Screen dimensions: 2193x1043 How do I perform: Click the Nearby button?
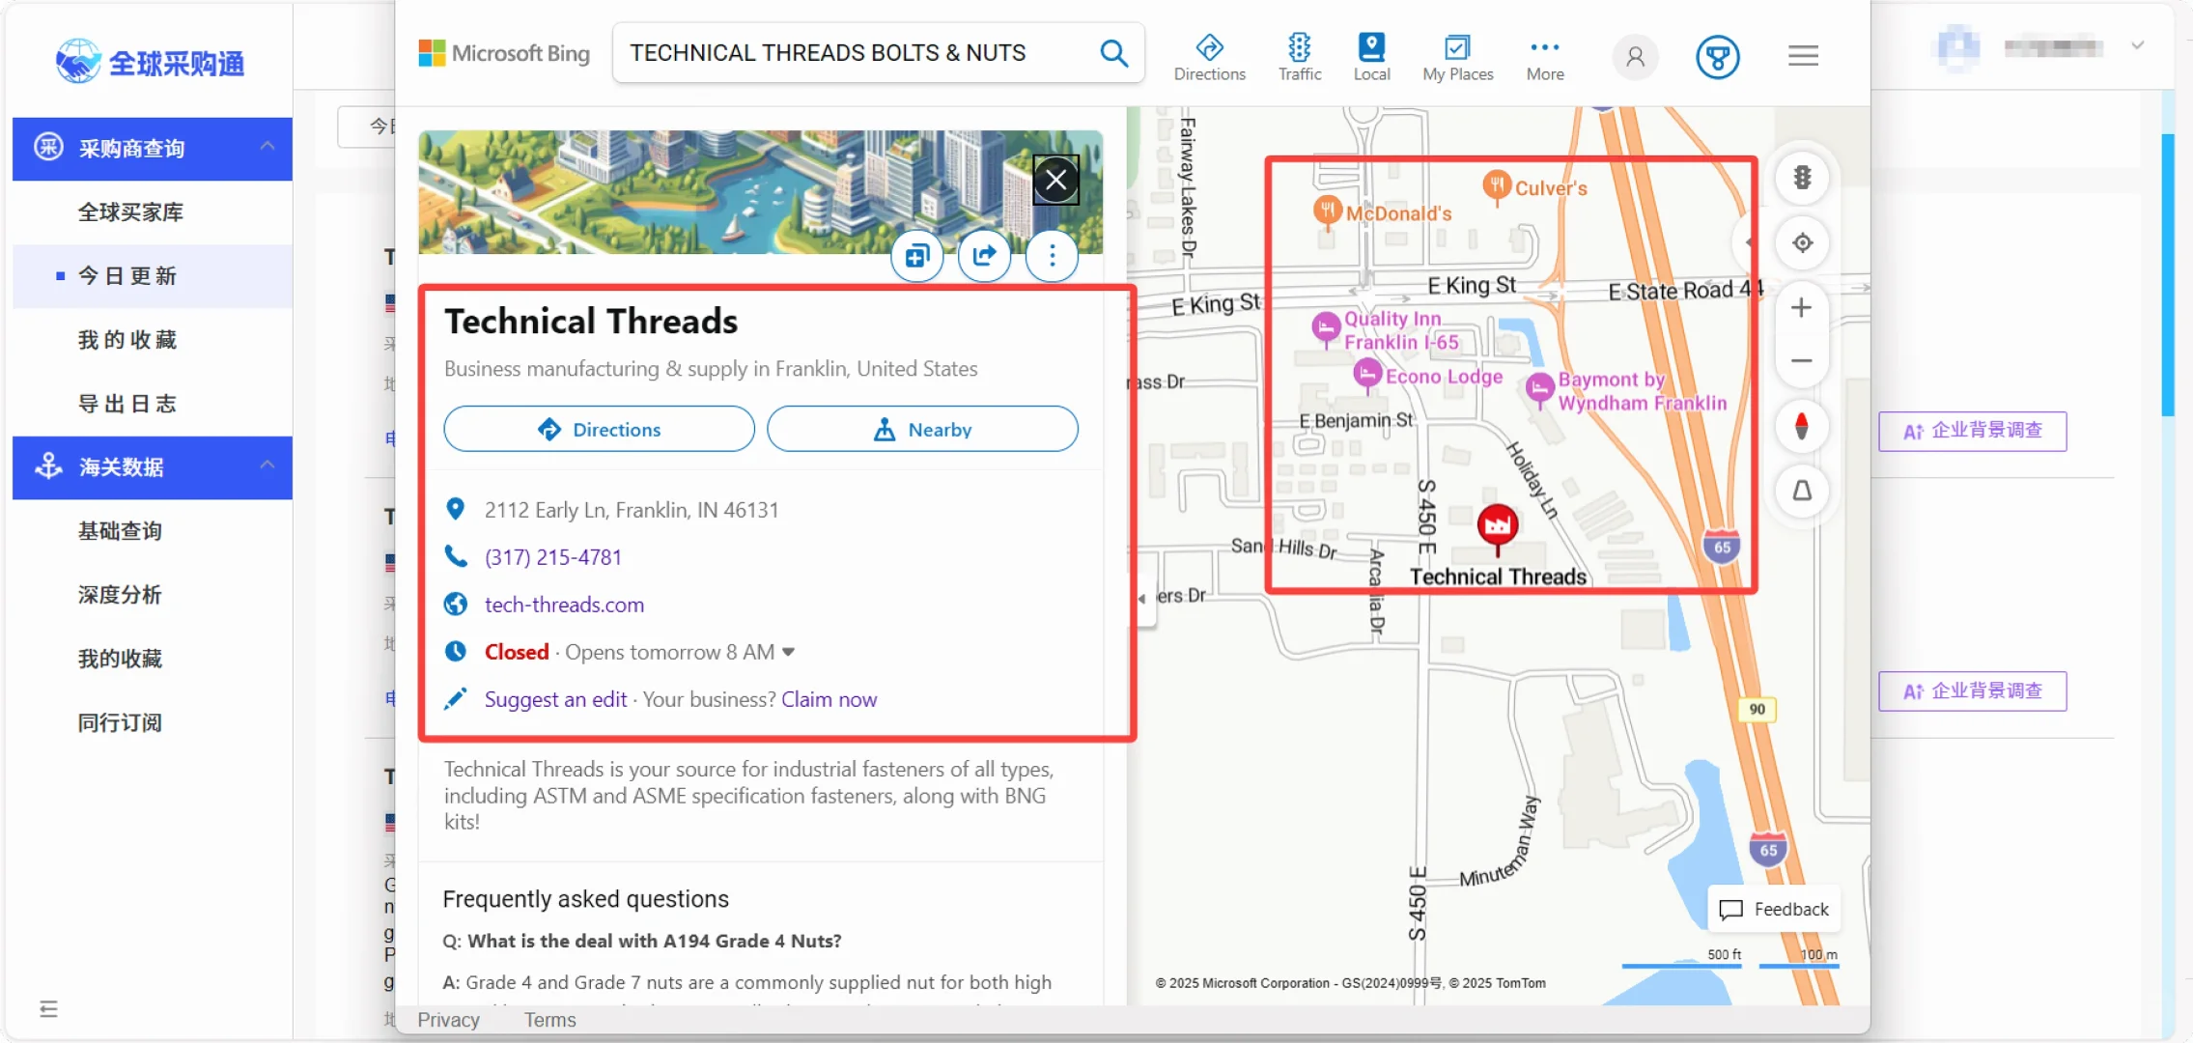[x=921, y=429]
